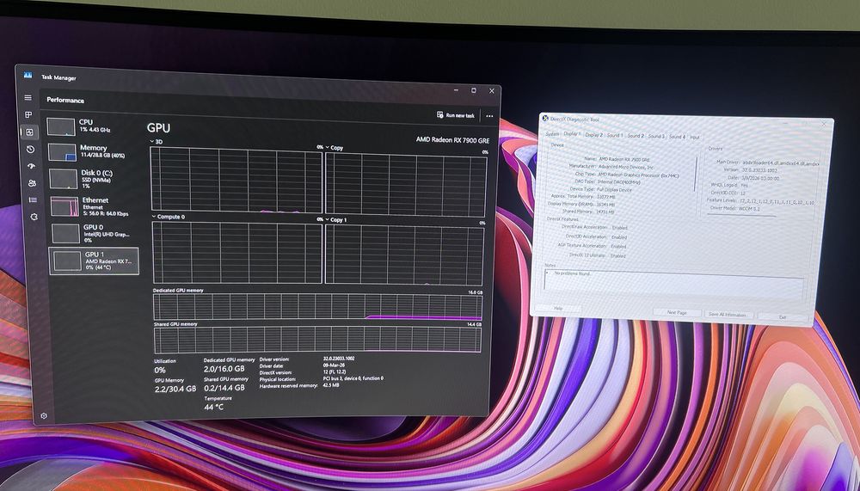The height and width of the screenshot is (491, 860).
Task: Click the Shared GPU memory 0.2/14.4 GB value
Action: pos(224,387)
